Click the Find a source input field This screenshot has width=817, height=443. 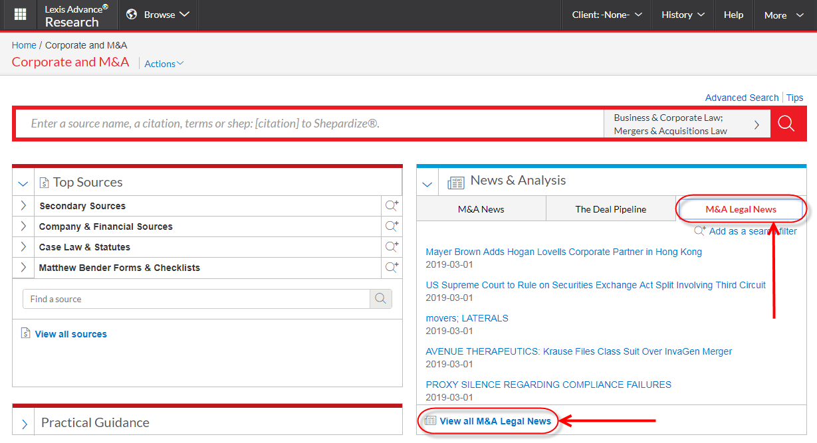[x=196, y=299]
